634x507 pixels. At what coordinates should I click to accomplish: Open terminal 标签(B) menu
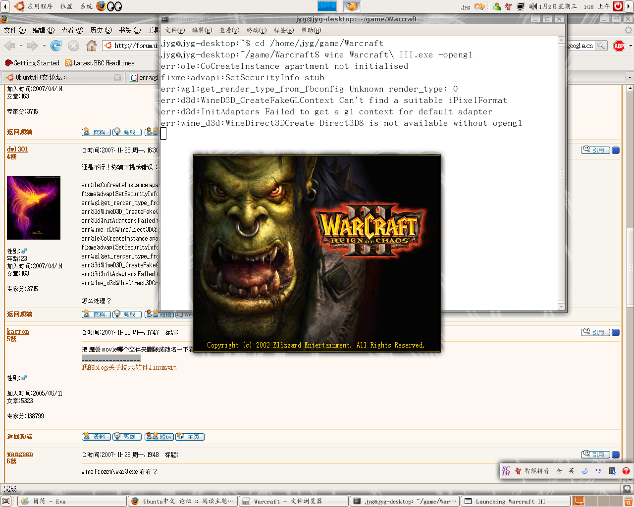coord(284,30)
